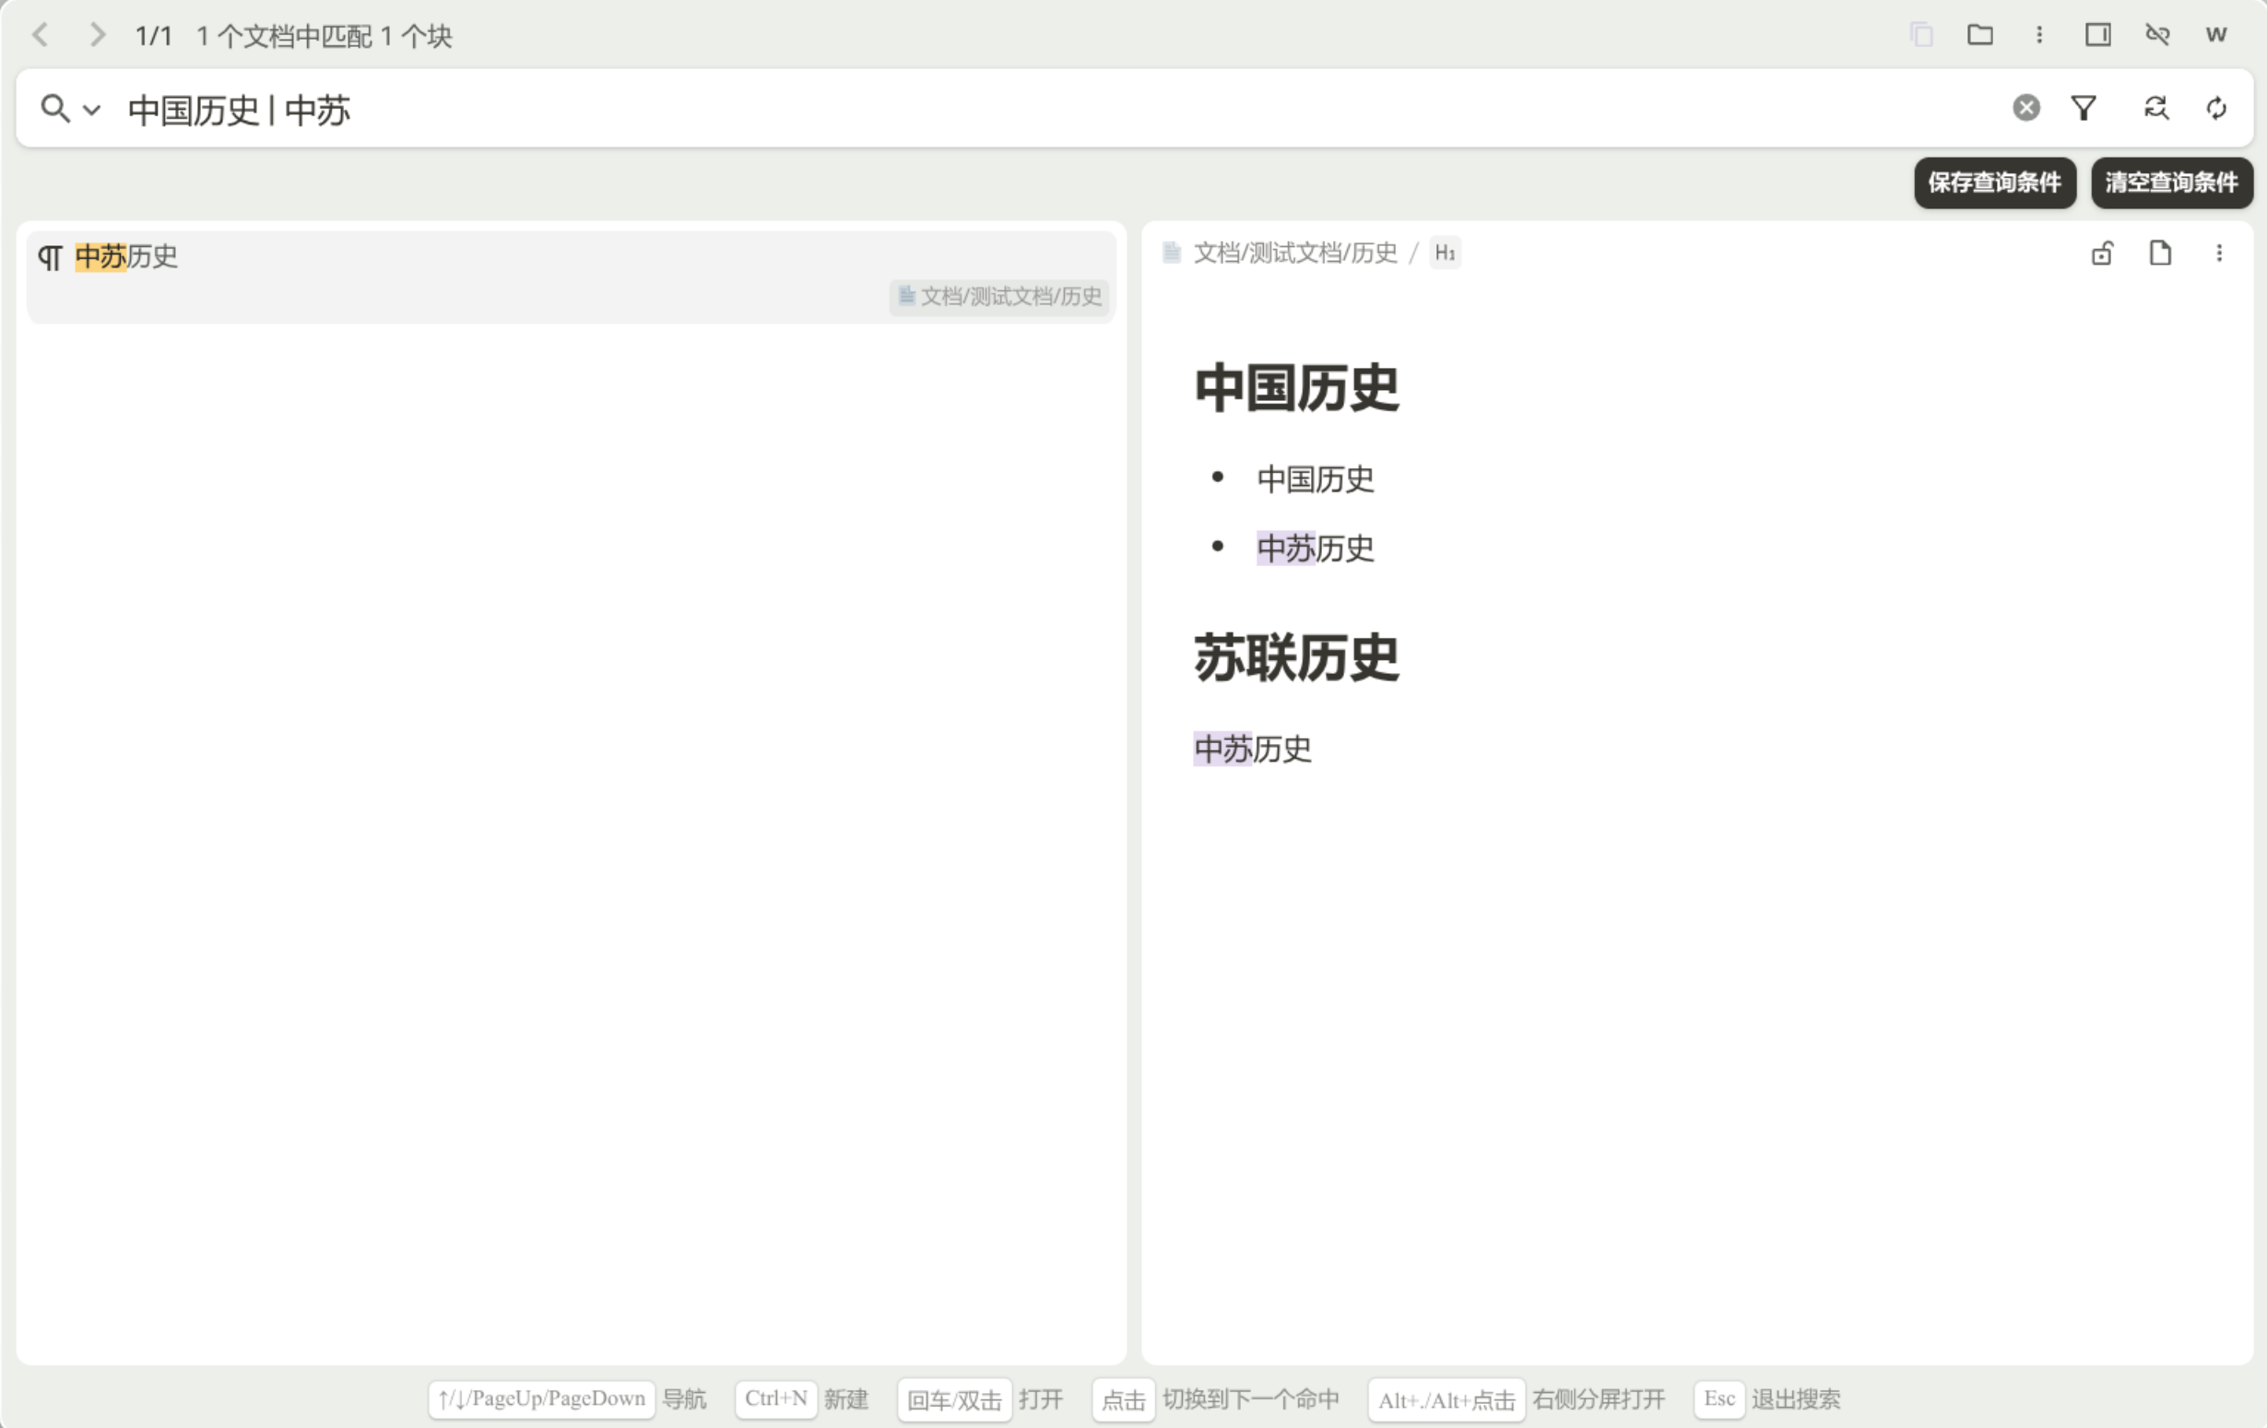Click 文档/测试文档/历史 breadcrumb in preview

[x=1294, y=254]
